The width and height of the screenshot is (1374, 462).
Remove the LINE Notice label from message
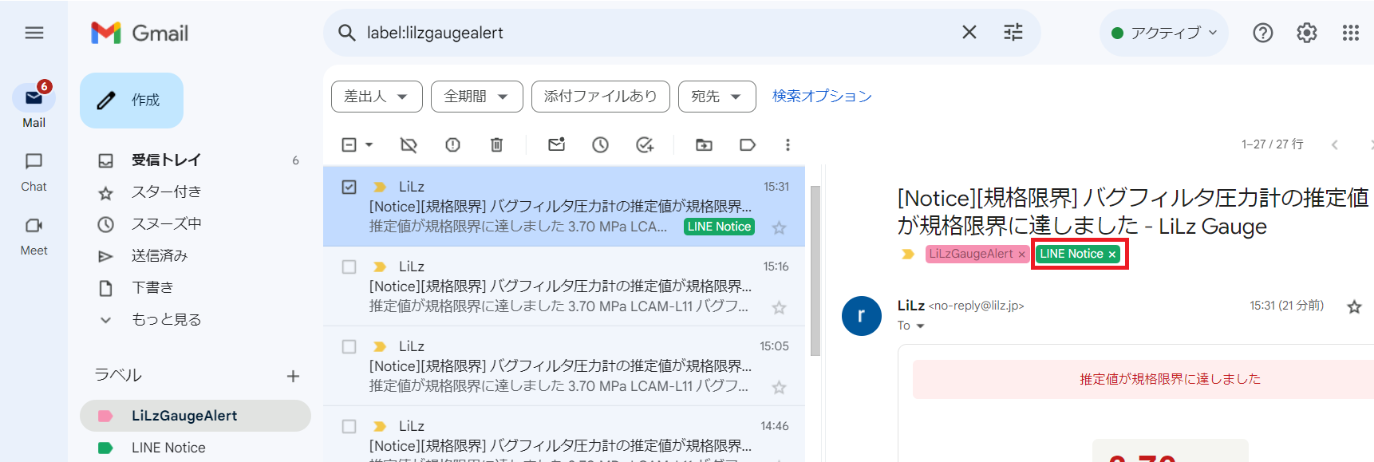1111,255
